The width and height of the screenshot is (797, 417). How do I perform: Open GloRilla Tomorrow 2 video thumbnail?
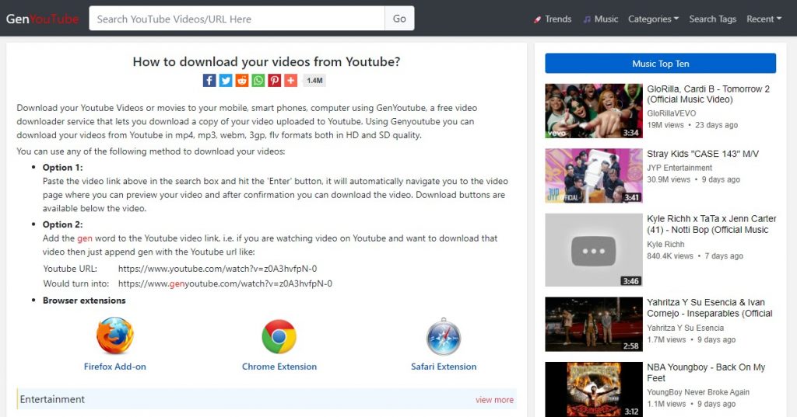[594, 110]
